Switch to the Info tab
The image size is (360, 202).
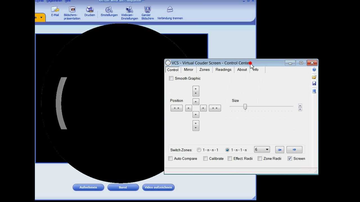coord(255,70)
